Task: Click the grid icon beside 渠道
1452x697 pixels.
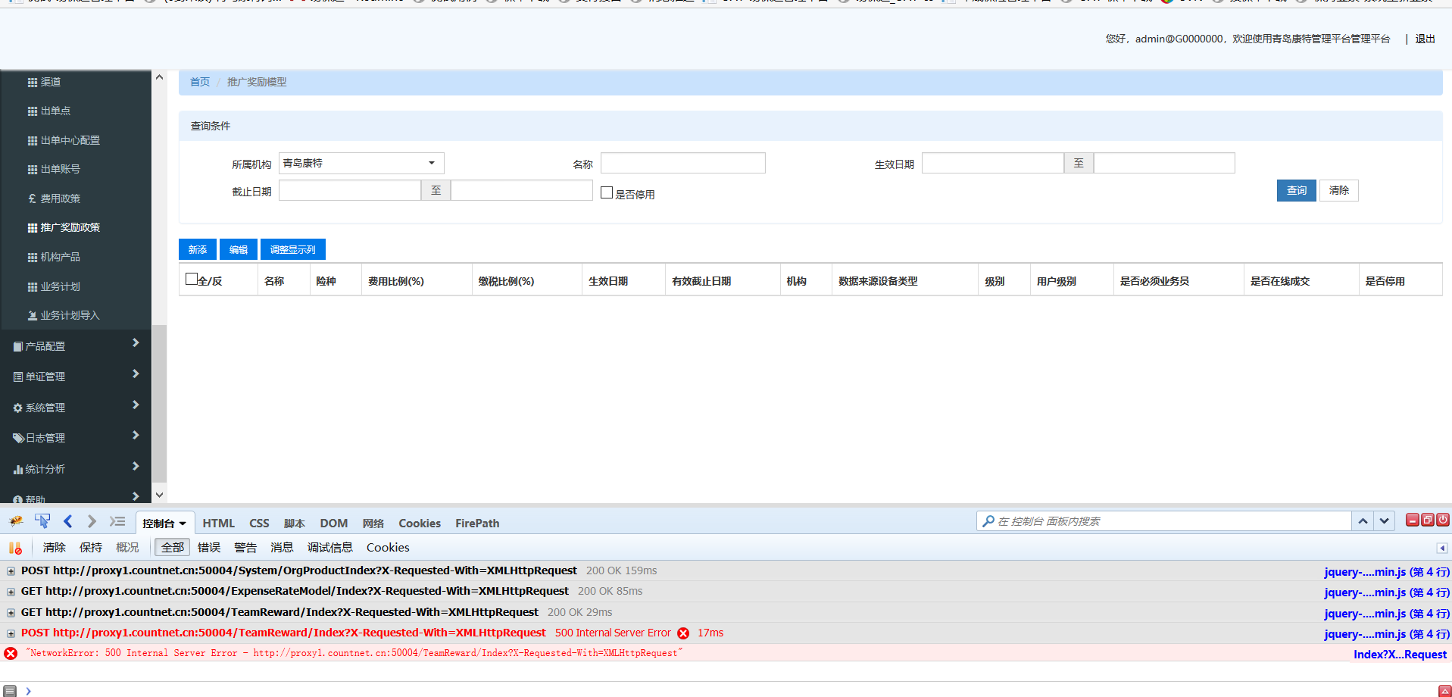Action: (33, 82)
